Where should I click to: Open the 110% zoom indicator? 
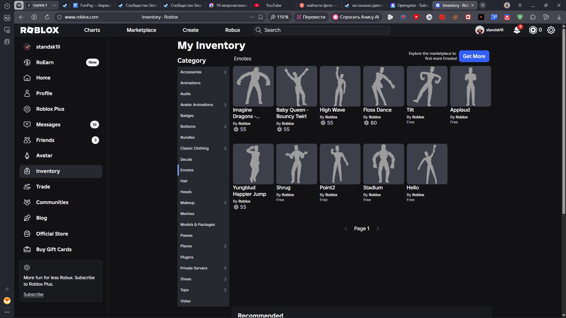pyautogui.click(x=279, y=17)
